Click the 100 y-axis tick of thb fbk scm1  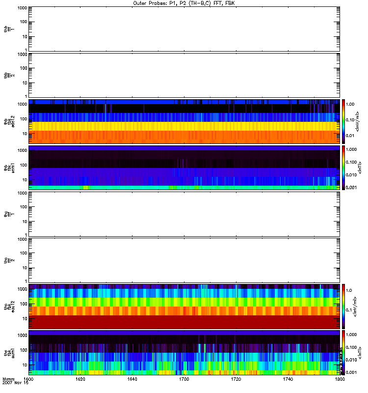pos(24,165)
